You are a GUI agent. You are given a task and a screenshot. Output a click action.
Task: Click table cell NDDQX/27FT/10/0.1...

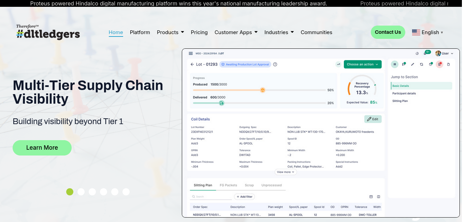coord(207,215)
